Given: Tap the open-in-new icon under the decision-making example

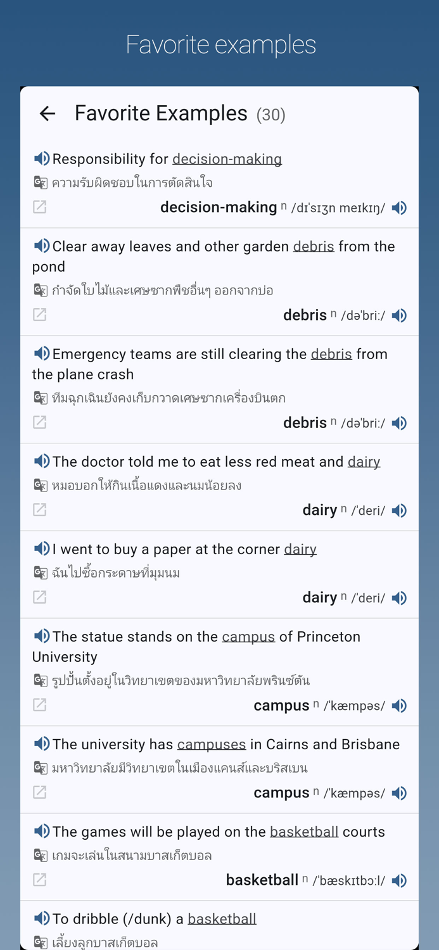Looking at the screenshot, I should 39,207.
